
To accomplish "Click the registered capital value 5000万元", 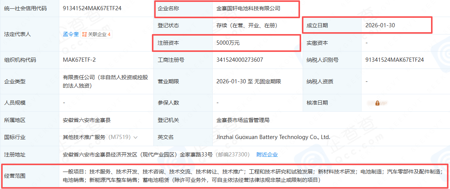I will click(x=228, y=43).
